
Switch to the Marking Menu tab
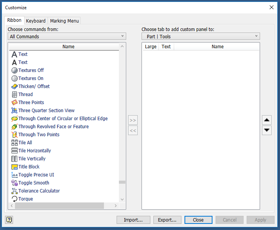tap(64, 21)
